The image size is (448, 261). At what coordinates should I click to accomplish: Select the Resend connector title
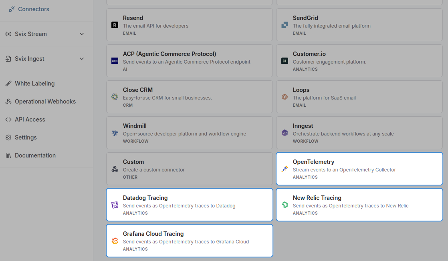(x=133, y=18)
